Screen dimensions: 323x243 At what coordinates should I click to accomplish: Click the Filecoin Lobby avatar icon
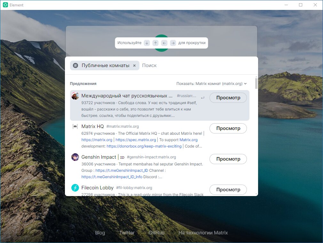point(75,188)
